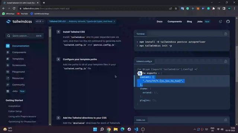Open Windows taskbar search

tap(102, 129)
